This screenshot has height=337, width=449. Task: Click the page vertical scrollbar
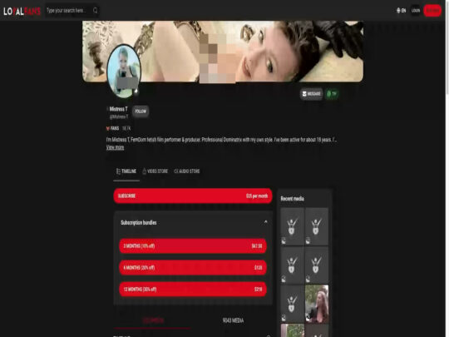[447, 168]
